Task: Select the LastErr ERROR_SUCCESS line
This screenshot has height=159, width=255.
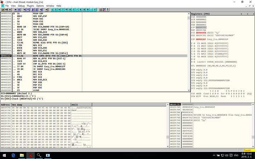Action: pyautogui.click(x=217, y=62)
